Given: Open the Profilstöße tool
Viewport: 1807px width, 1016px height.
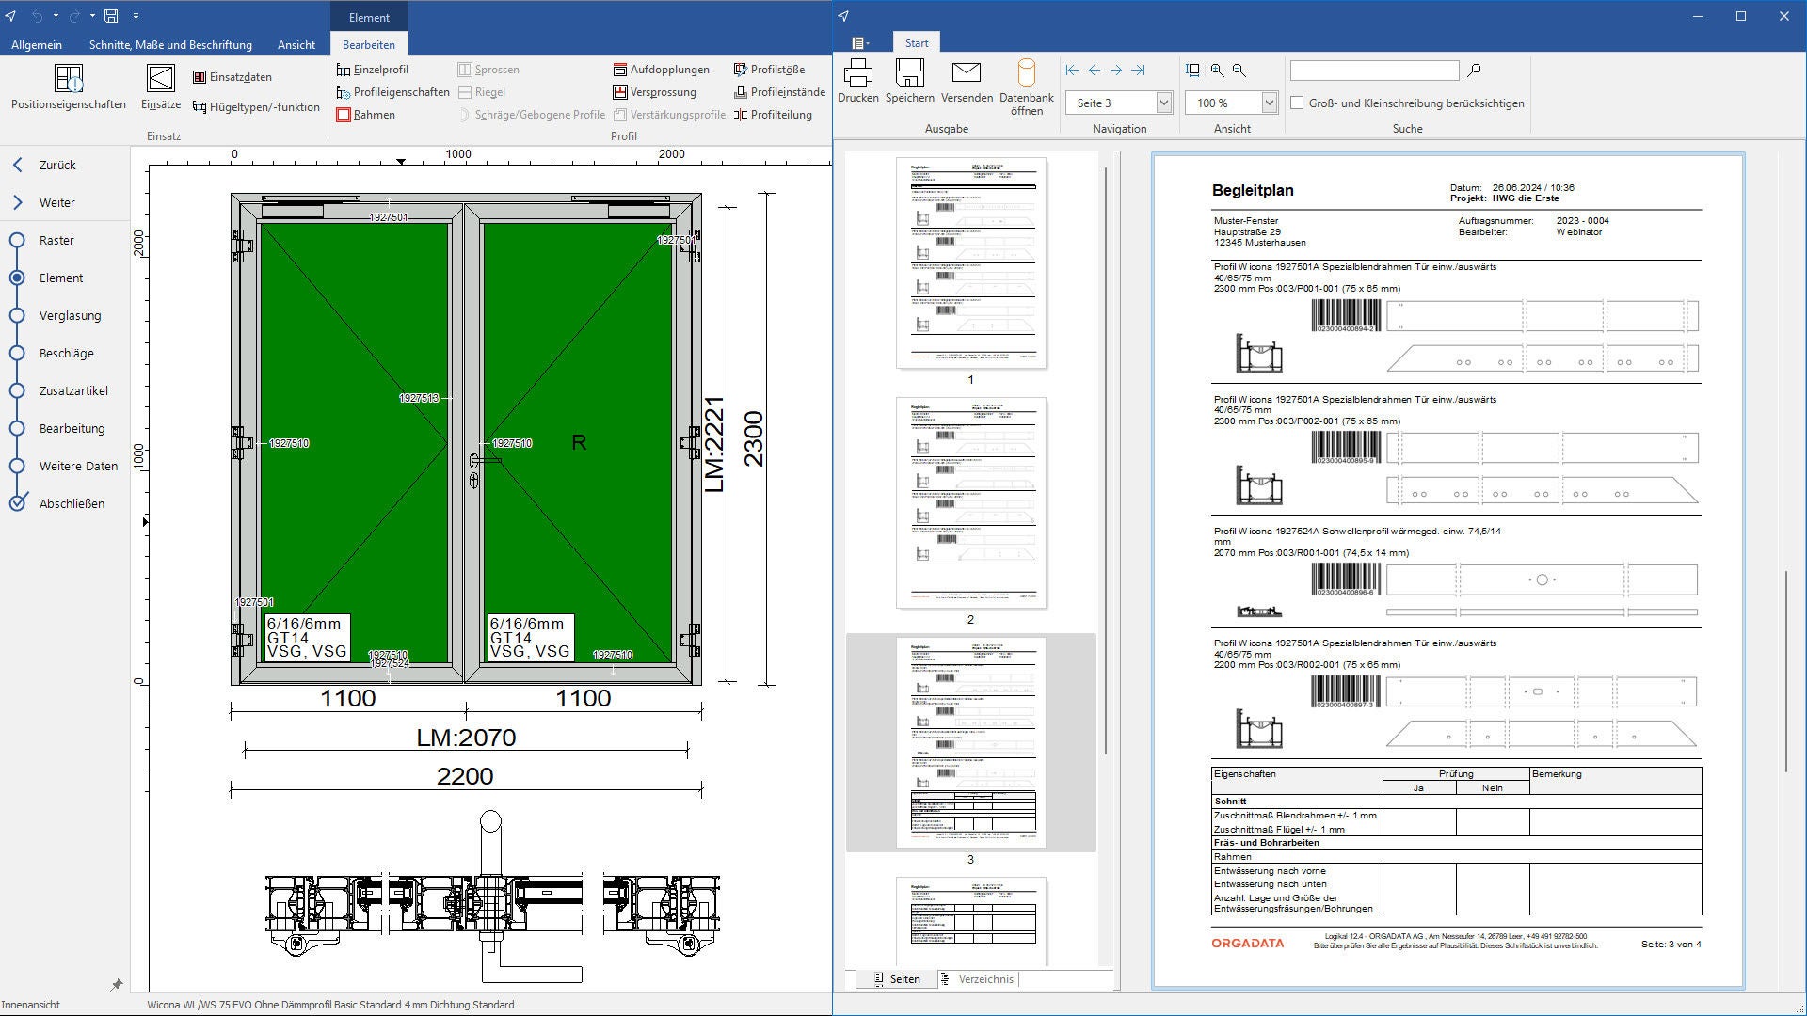Looking at the screenshot, I should coord(770,70).
